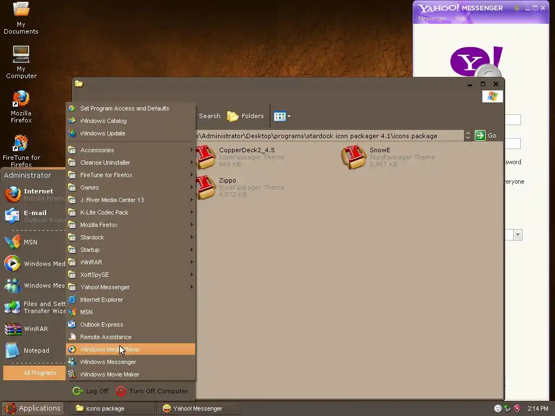This screenshot has width=555, height=416.
Task: Open the address bar dropdown arrows
Action: coord(468,135)
